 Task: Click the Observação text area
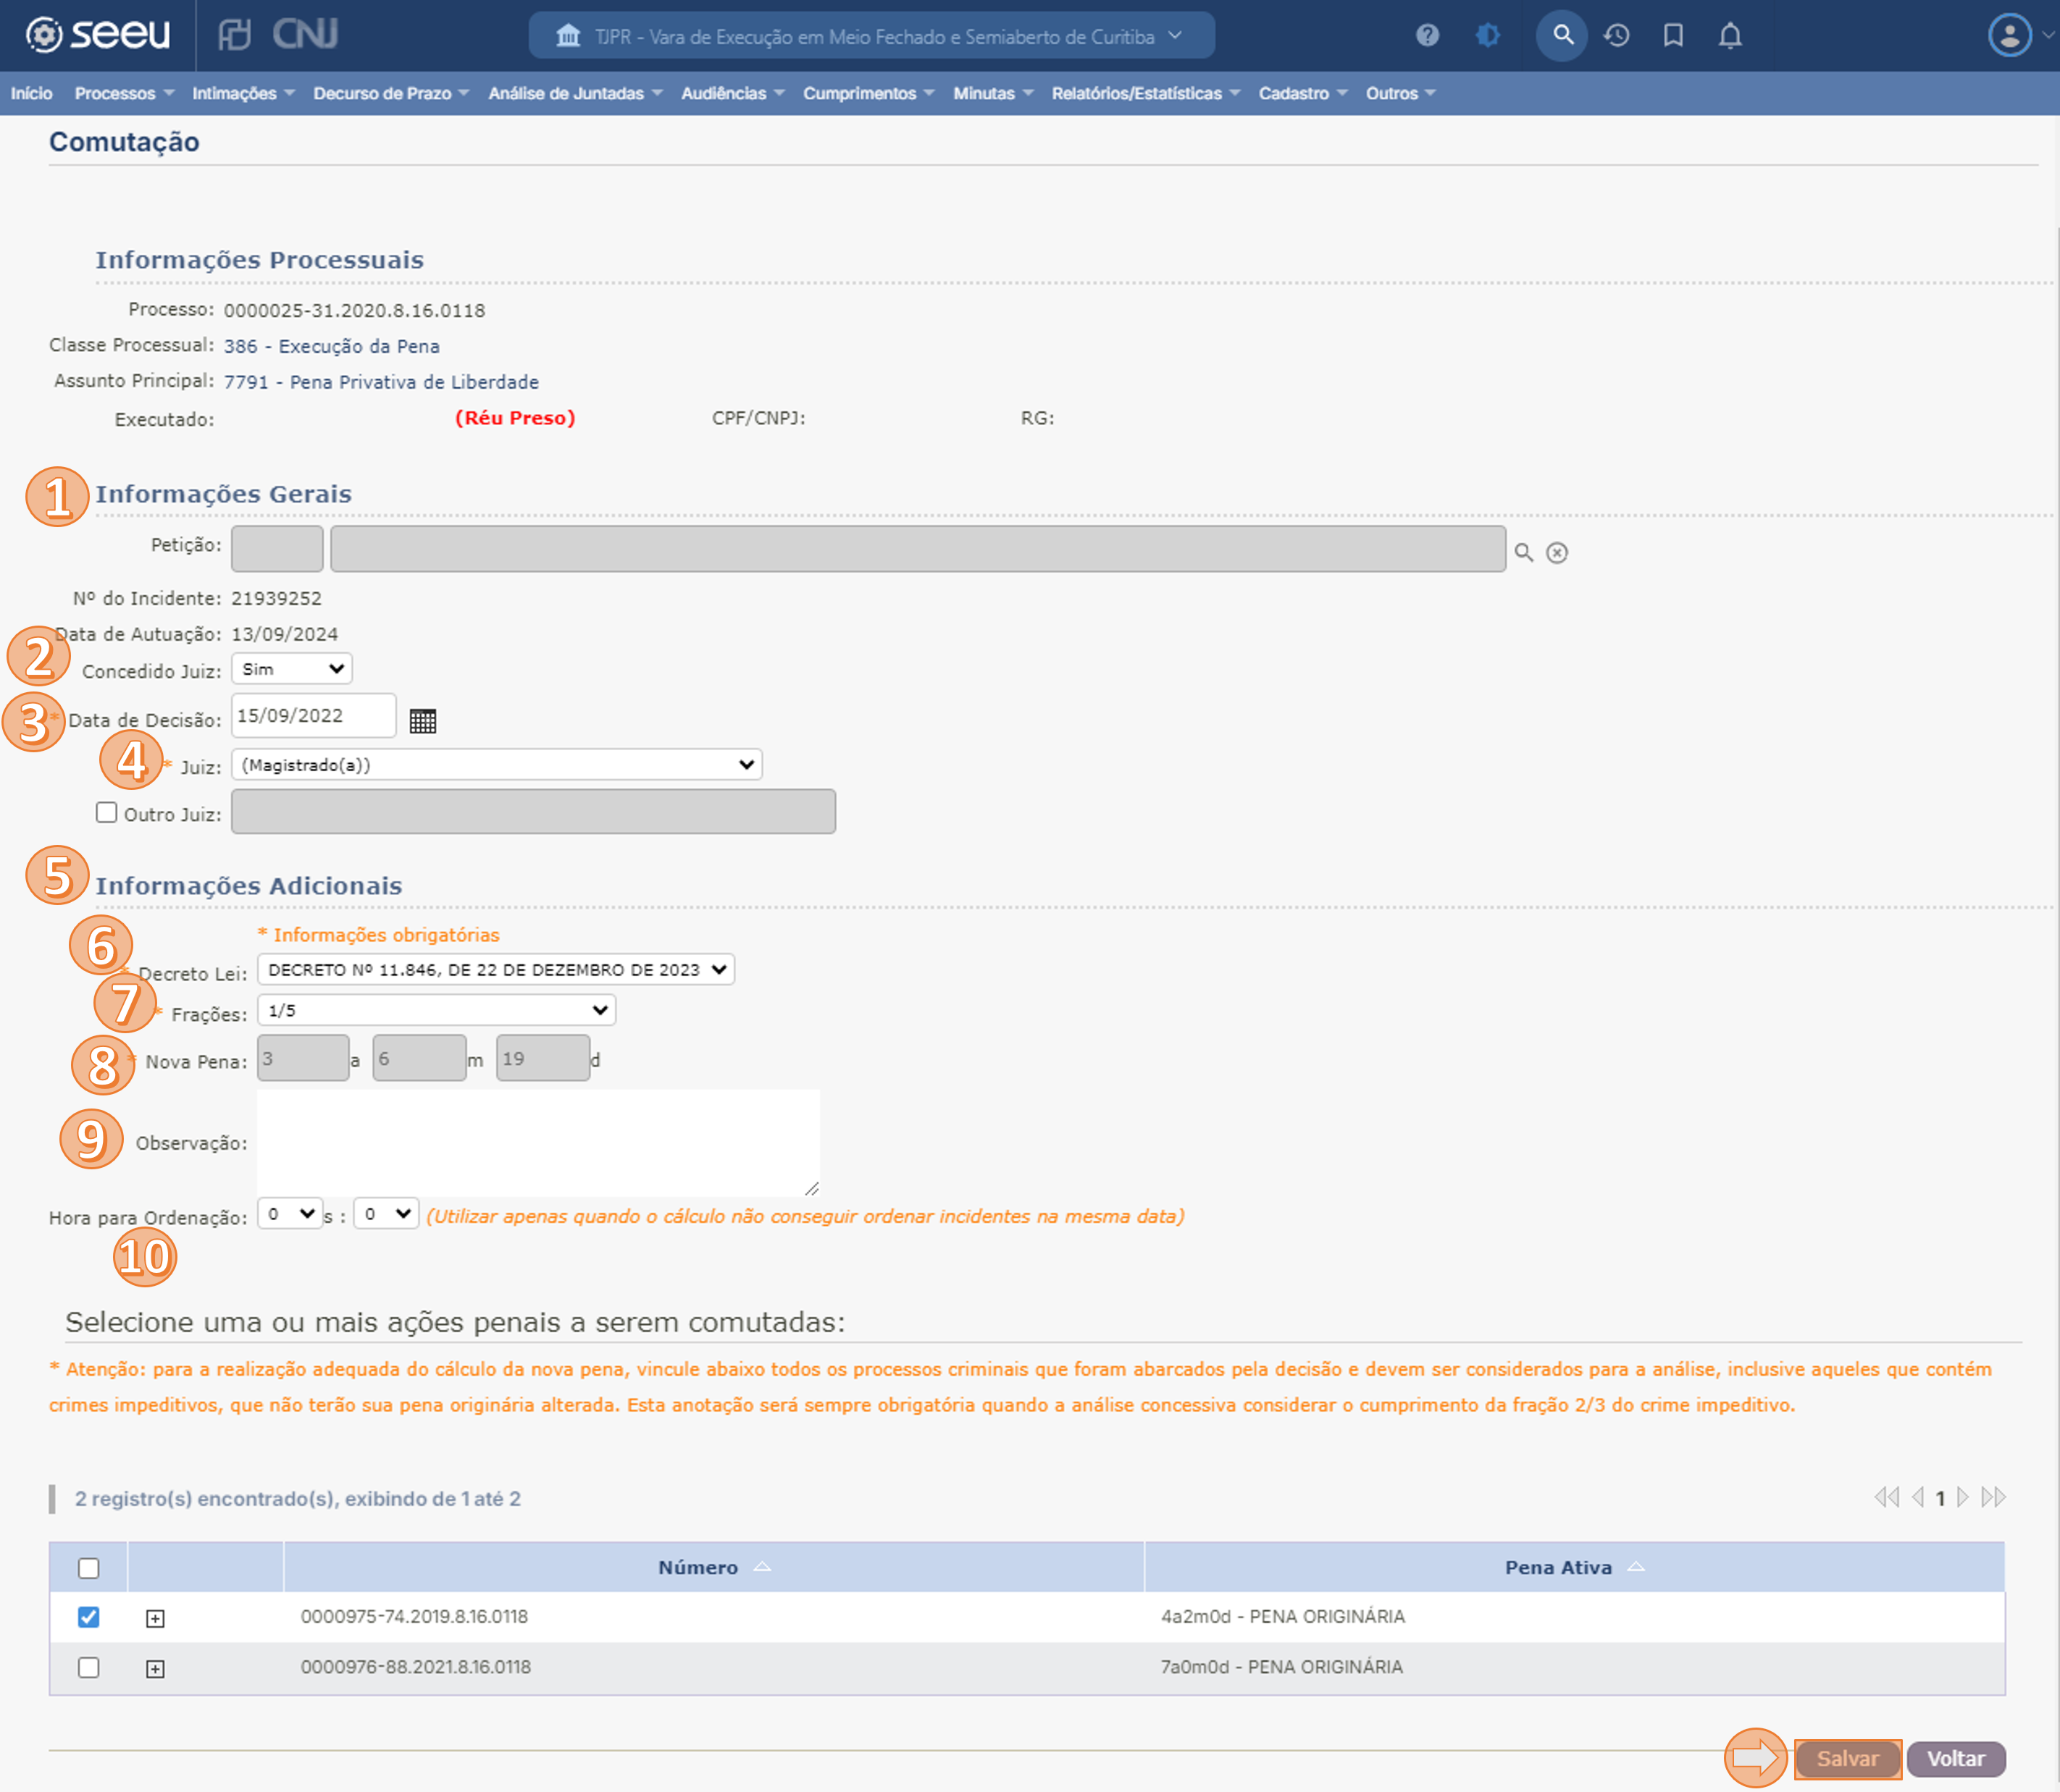tap(538, 1143)
